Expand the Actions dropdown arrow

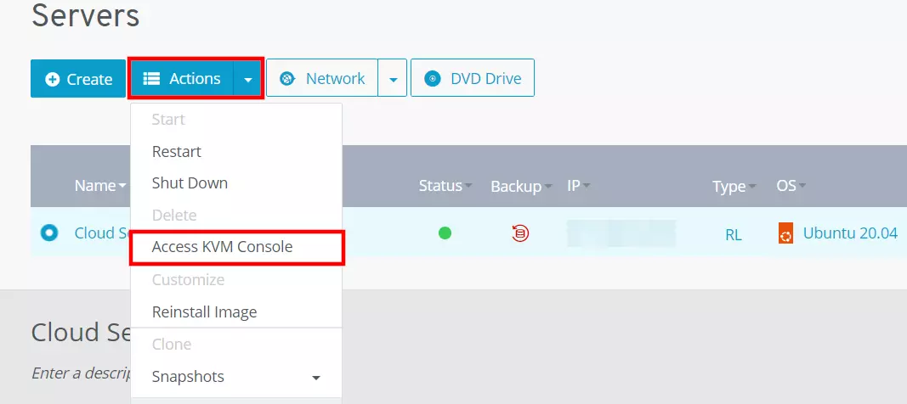(248, 79)
